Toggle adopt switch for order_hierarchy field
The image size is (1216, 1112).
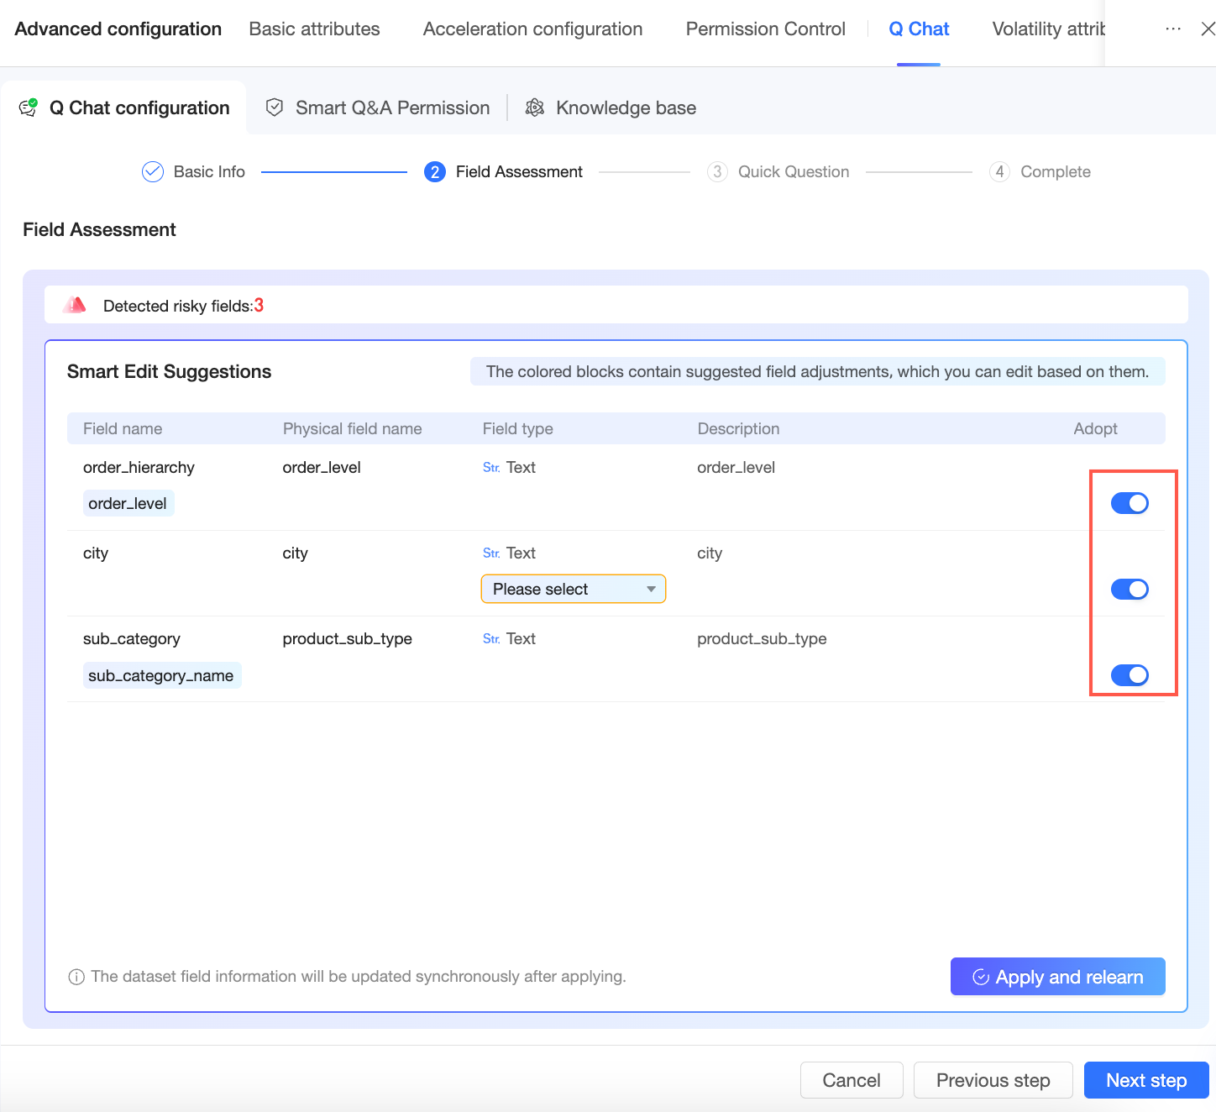[1130, 503]
